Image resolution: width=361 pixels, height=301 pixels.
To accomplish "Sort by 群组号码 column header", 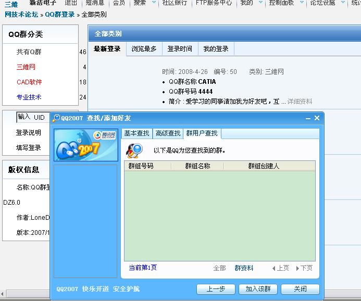I will [148, 166].
